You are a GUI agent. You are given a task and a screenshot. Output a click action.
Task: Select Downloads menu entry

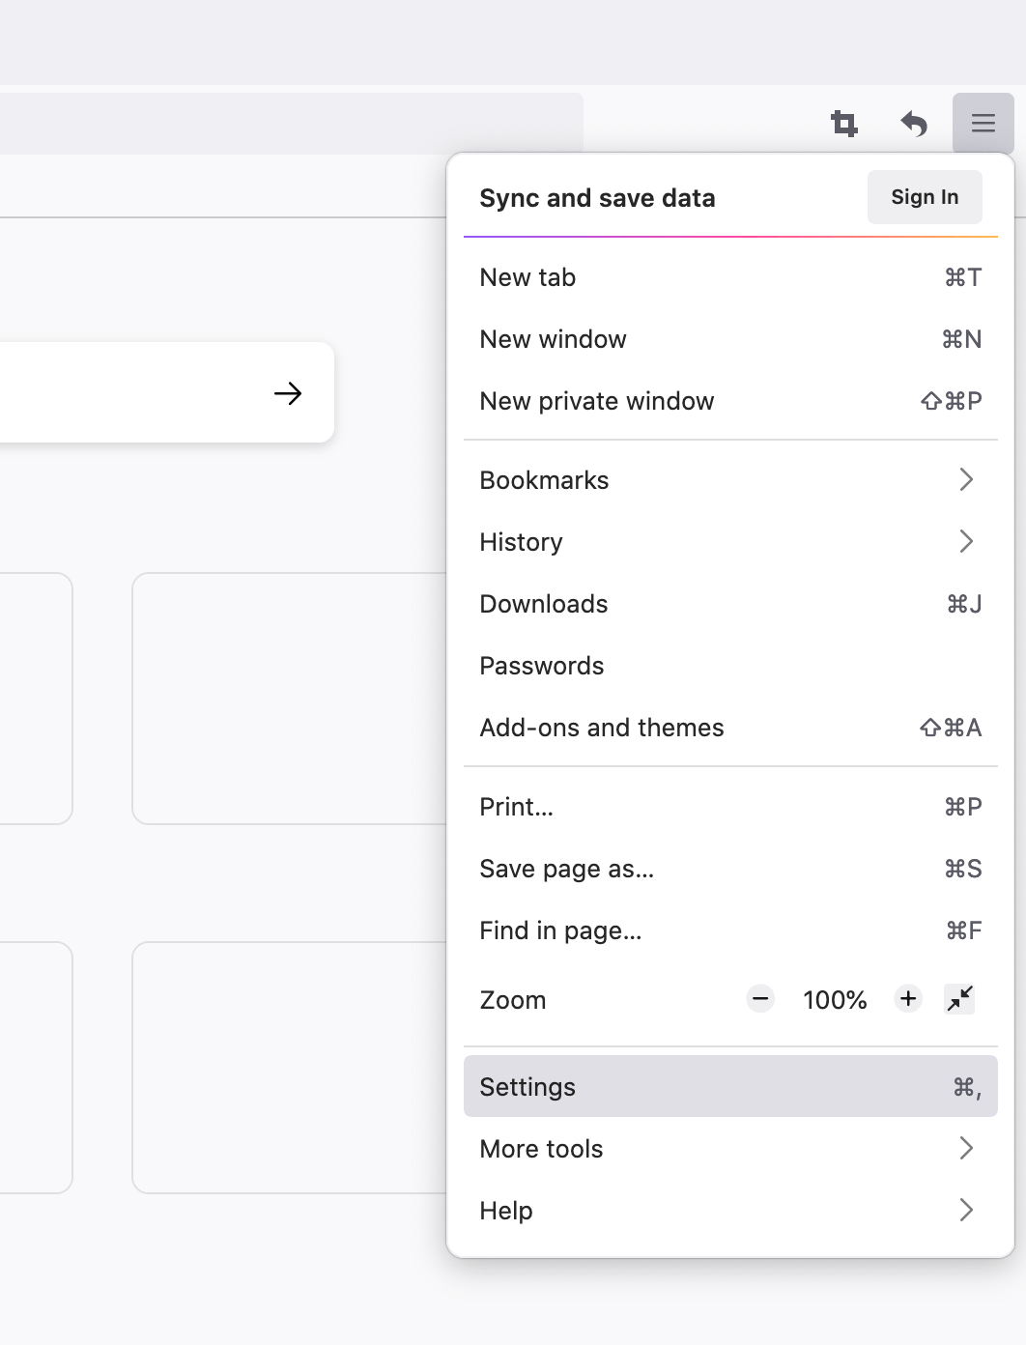point(730,604)
